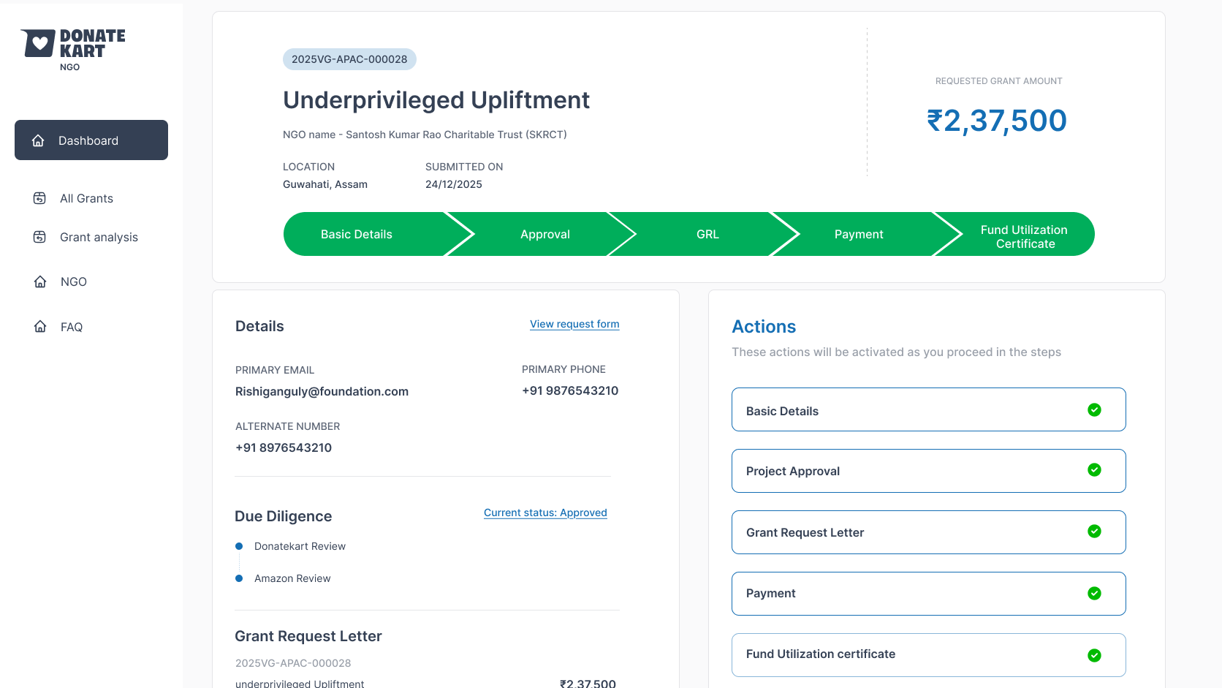Viewport: 1222px width, 688px height.
Task: Click the Actions heading
Action: click(764, 327)
